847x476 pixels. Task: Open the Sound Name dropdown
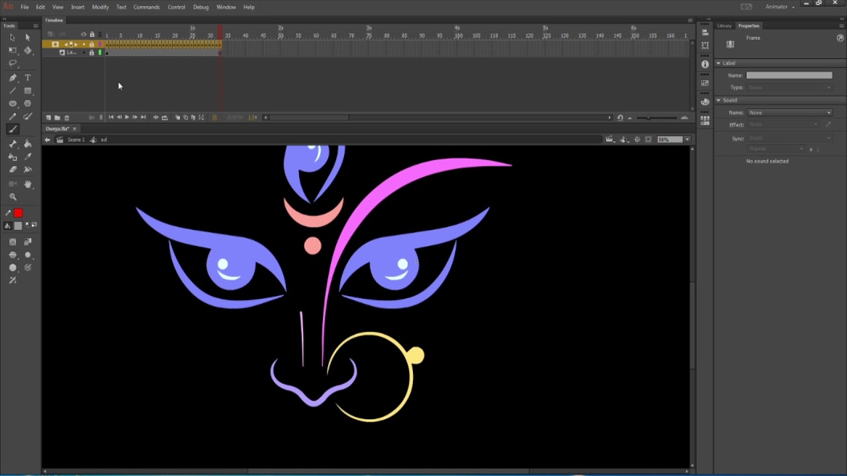(x=789, y=112)
